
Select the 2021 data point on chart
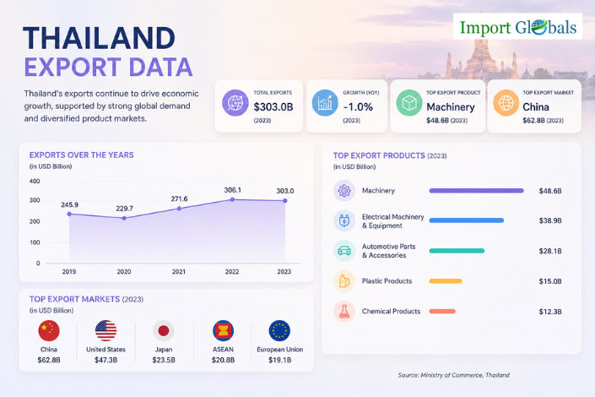[179, 208]
